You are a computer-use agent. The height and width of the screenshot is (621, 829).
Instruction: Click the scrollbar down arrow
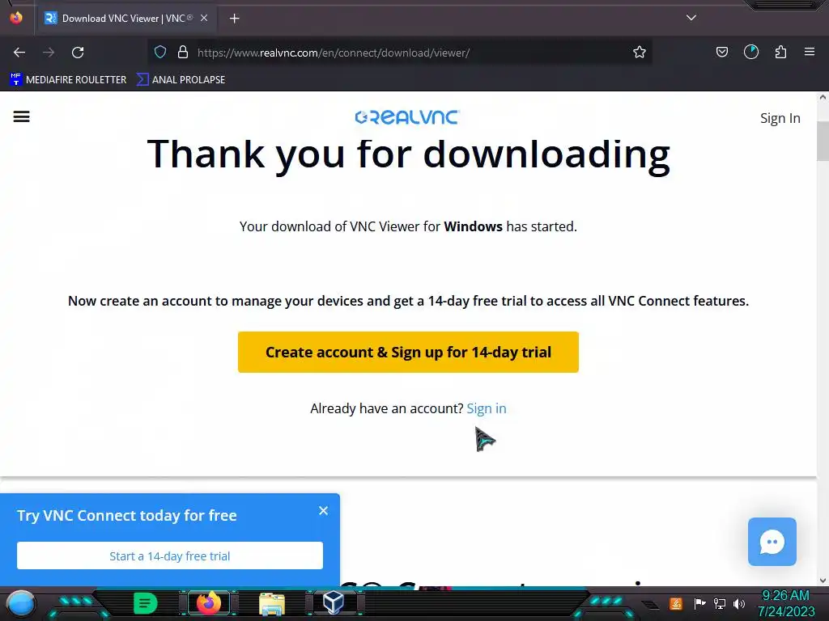tap(823, 581)
